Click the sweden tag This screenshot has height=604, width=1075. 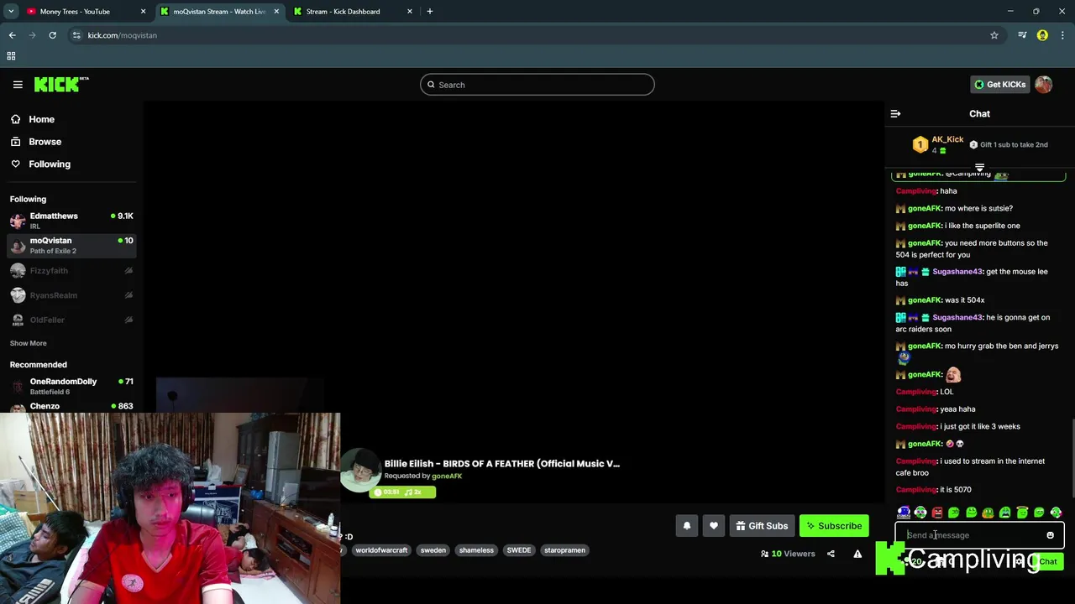tap(433, 550)
